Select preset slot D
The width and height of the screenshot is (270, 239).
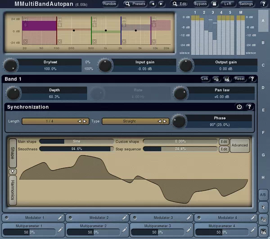pyautogui.click(x=263, y=88)
